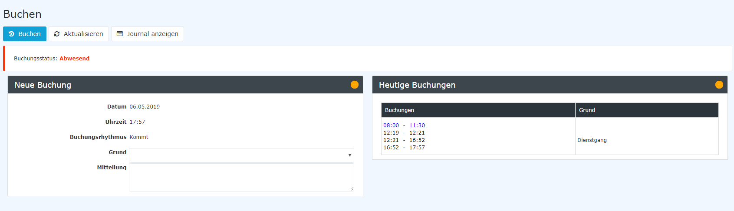Viewport: 734px width, 211px height.
Task: Show the journal via Journal anzeigen
Action: [148, 34]
